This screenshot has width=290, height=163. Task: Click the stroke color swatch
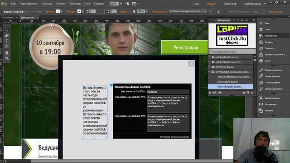coord(79,11)
